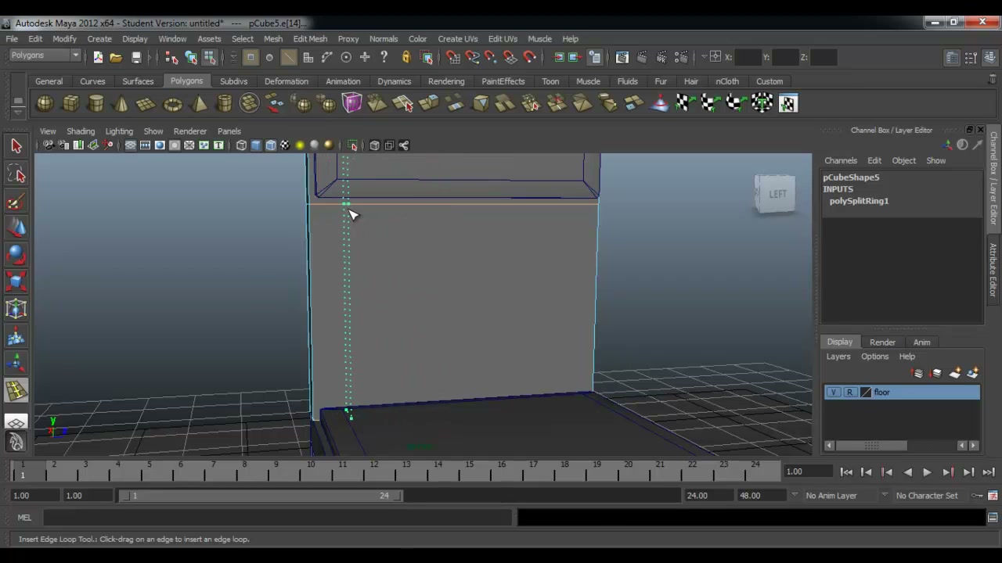
Task: Play the animation forwards
Action: (x=927, y=472)
